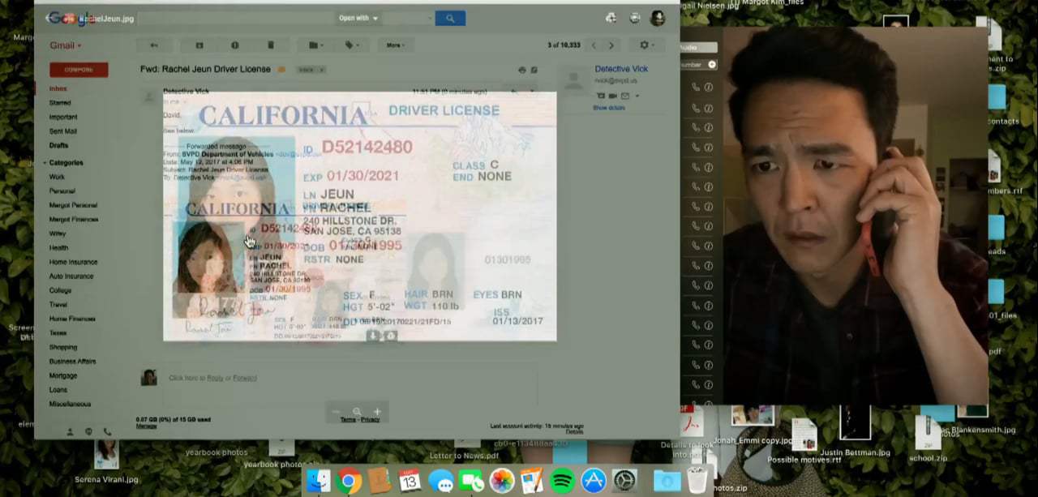Image resolution: width=1038 pixels, height=497 pixels.
Task: Open the Drafts folder
Action: [x=58, y=145]
